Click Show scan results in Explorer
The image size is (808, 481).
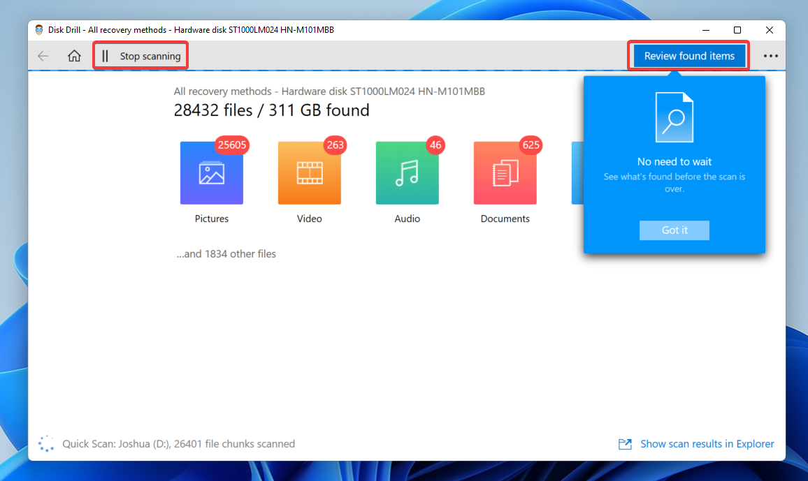click(707, 444)
